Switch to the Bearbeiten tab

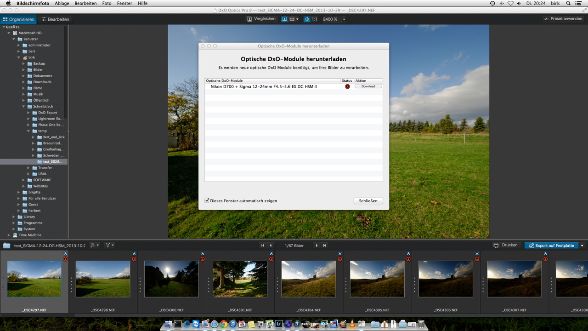55,19
